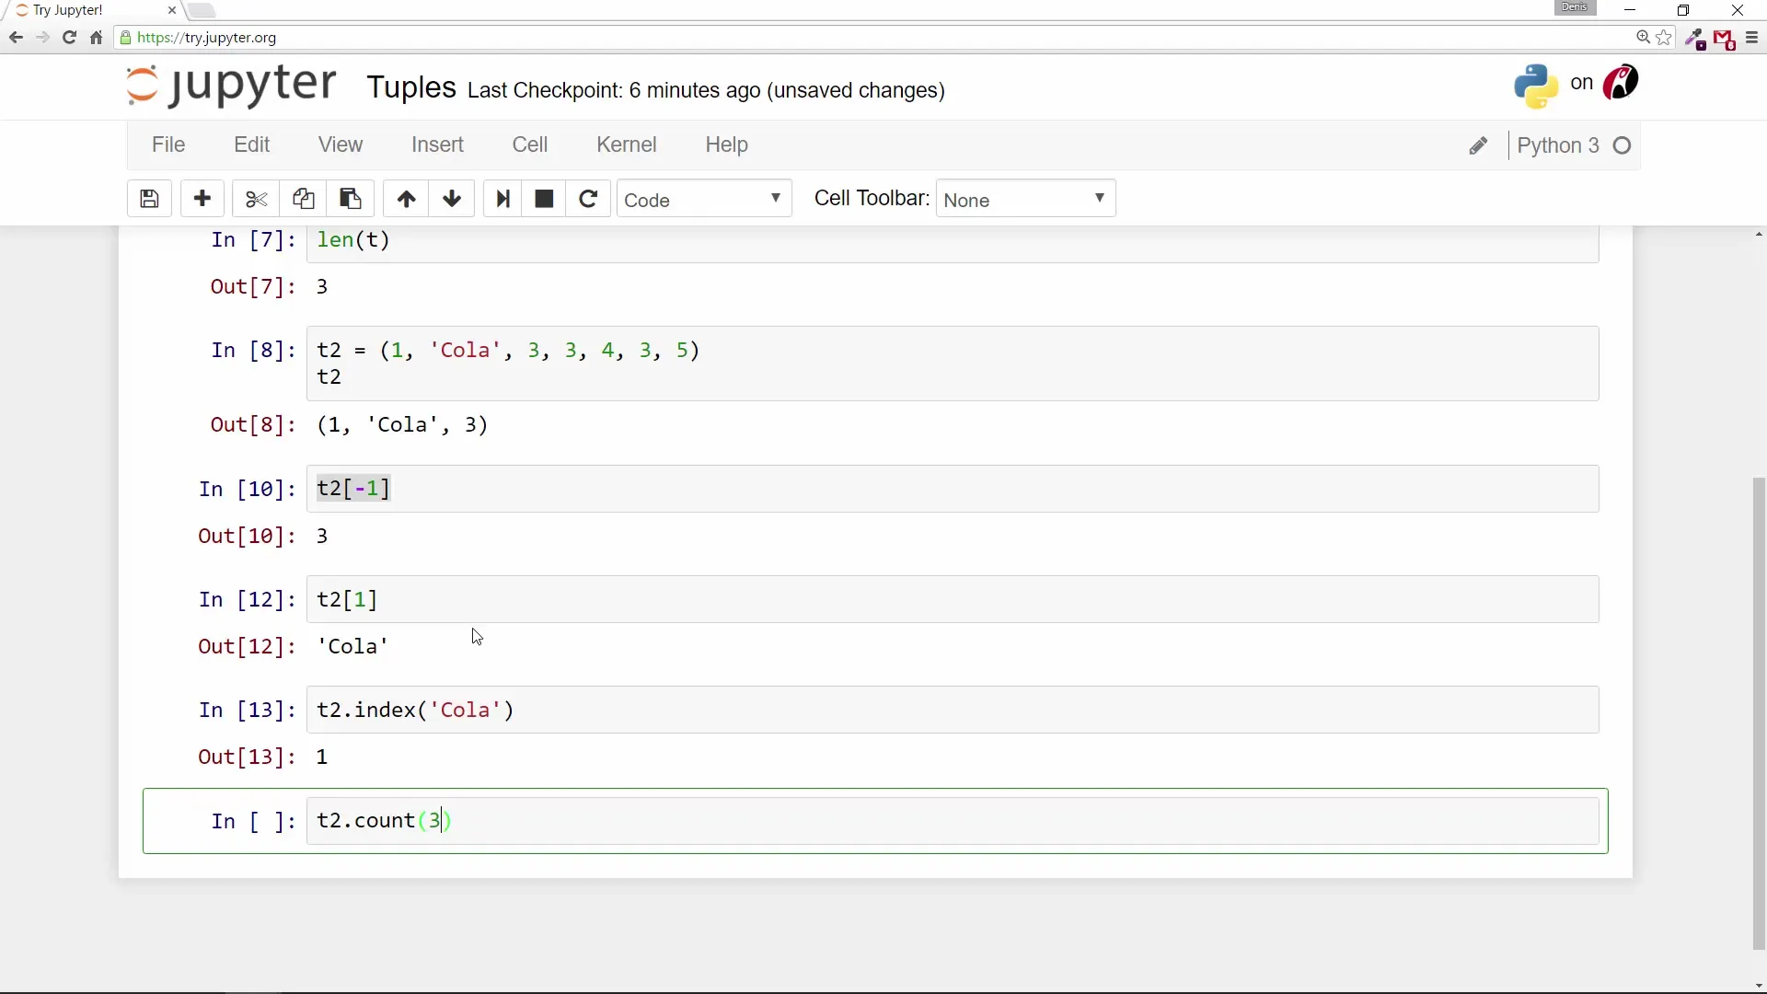Image resolution: width=1767 pixels, height=994 pixels.
Task: Move selected cell down arrow
Action: click(x=452, y=199)
